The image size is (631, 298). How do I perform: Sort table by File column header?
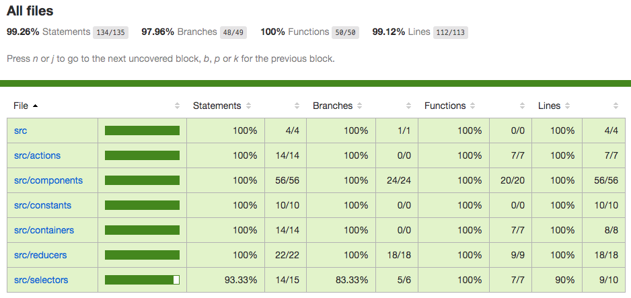click(21, 106)
